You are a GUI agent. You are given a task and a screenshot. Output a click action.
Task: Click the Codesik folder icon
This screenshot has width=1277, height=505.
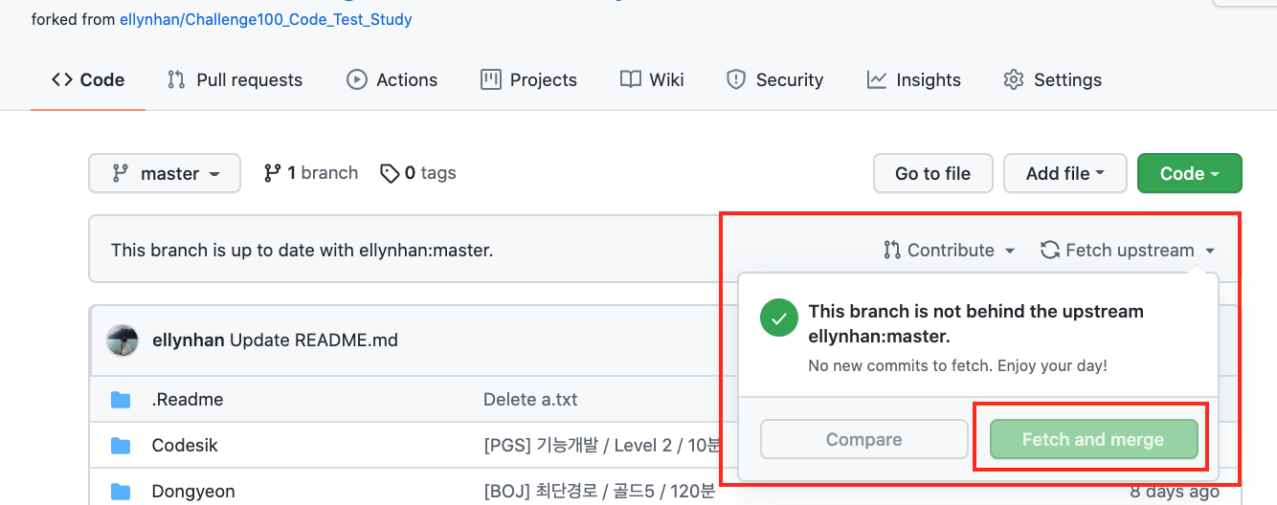tap(121, 445)
